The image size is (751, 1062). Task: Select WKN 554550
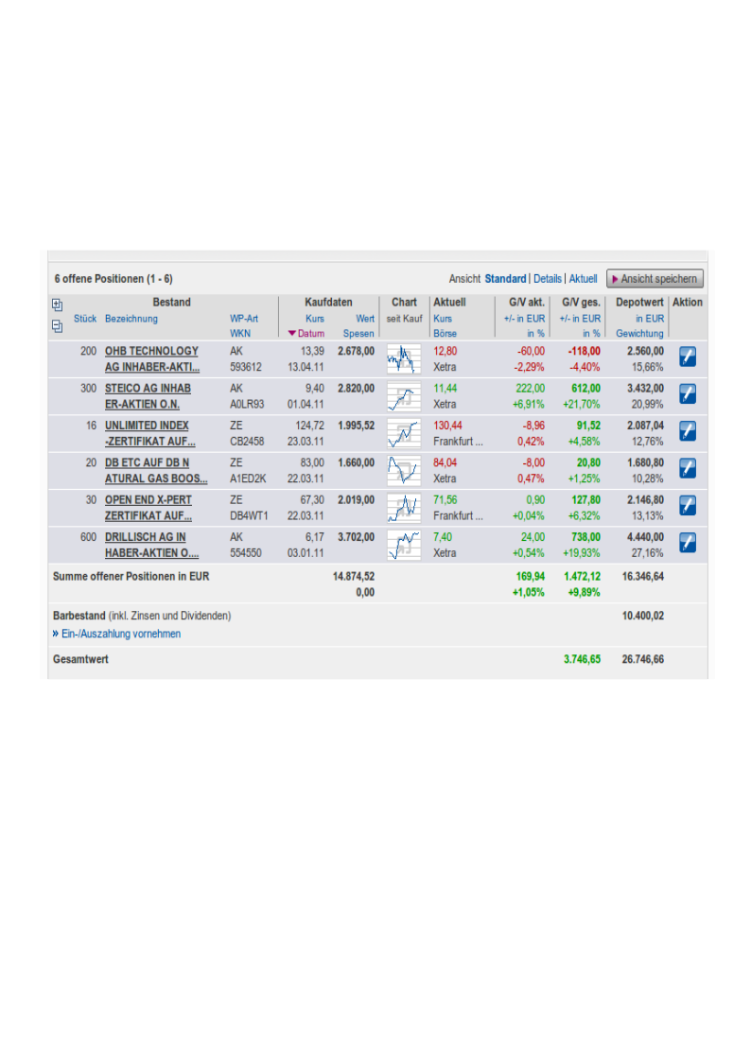coord(245,553)
